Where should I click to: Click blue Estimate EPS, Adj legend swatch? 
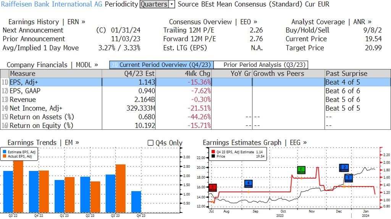(5, 152)
